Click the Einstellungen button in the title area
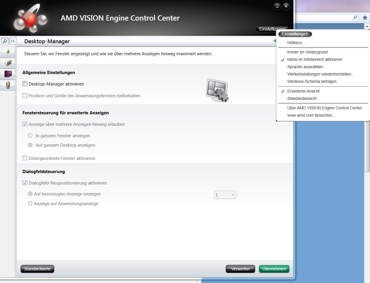This screenshot has height=283, width=370. 272,29
